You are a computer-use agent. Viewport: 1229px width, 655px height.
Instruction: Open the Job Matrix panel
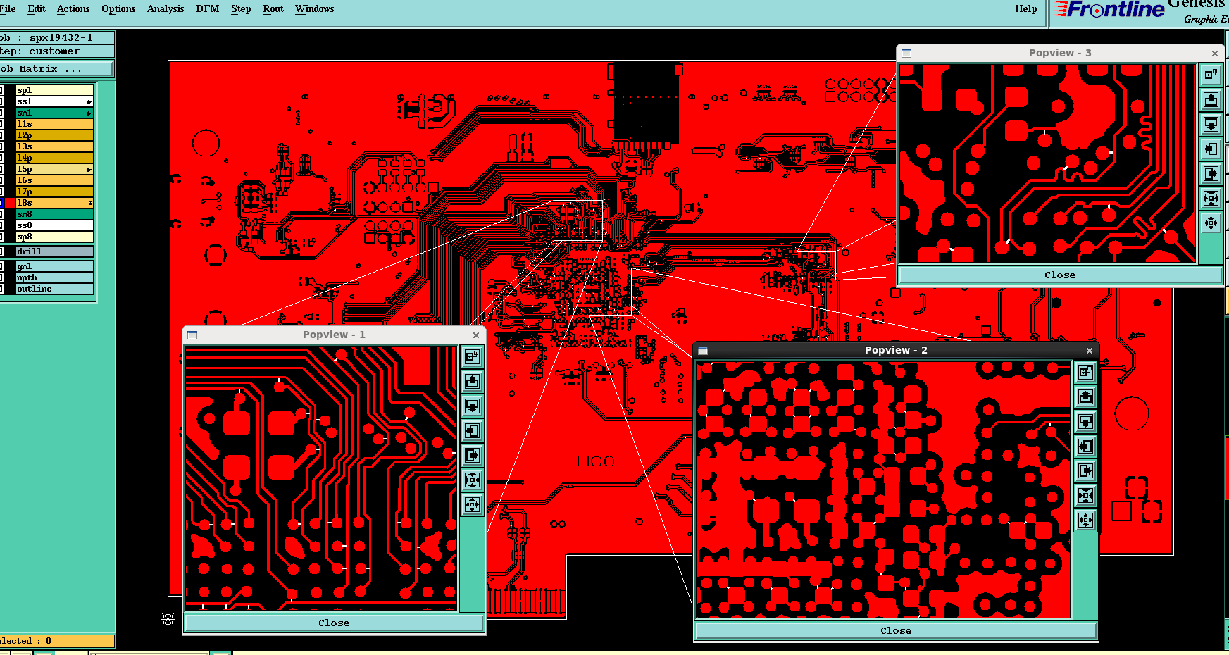(x=55, y=68)
